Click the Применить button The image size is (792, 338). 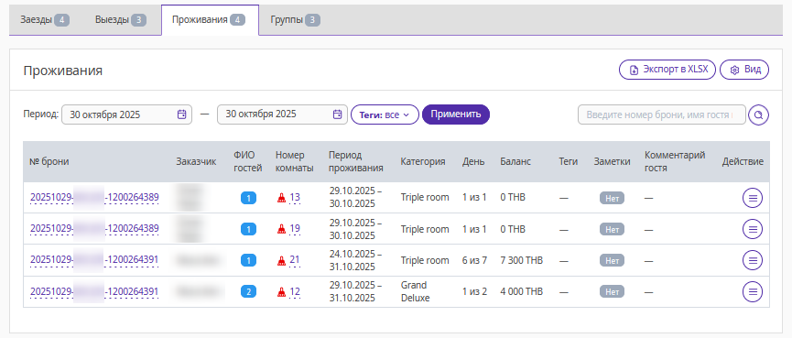[456, 114]
